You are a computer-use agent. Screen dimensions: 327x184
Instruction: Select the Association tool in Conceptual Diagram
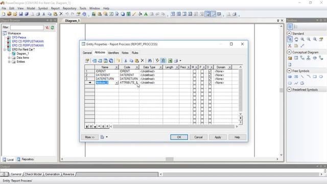pyautogui.click(x=315, y=58)
